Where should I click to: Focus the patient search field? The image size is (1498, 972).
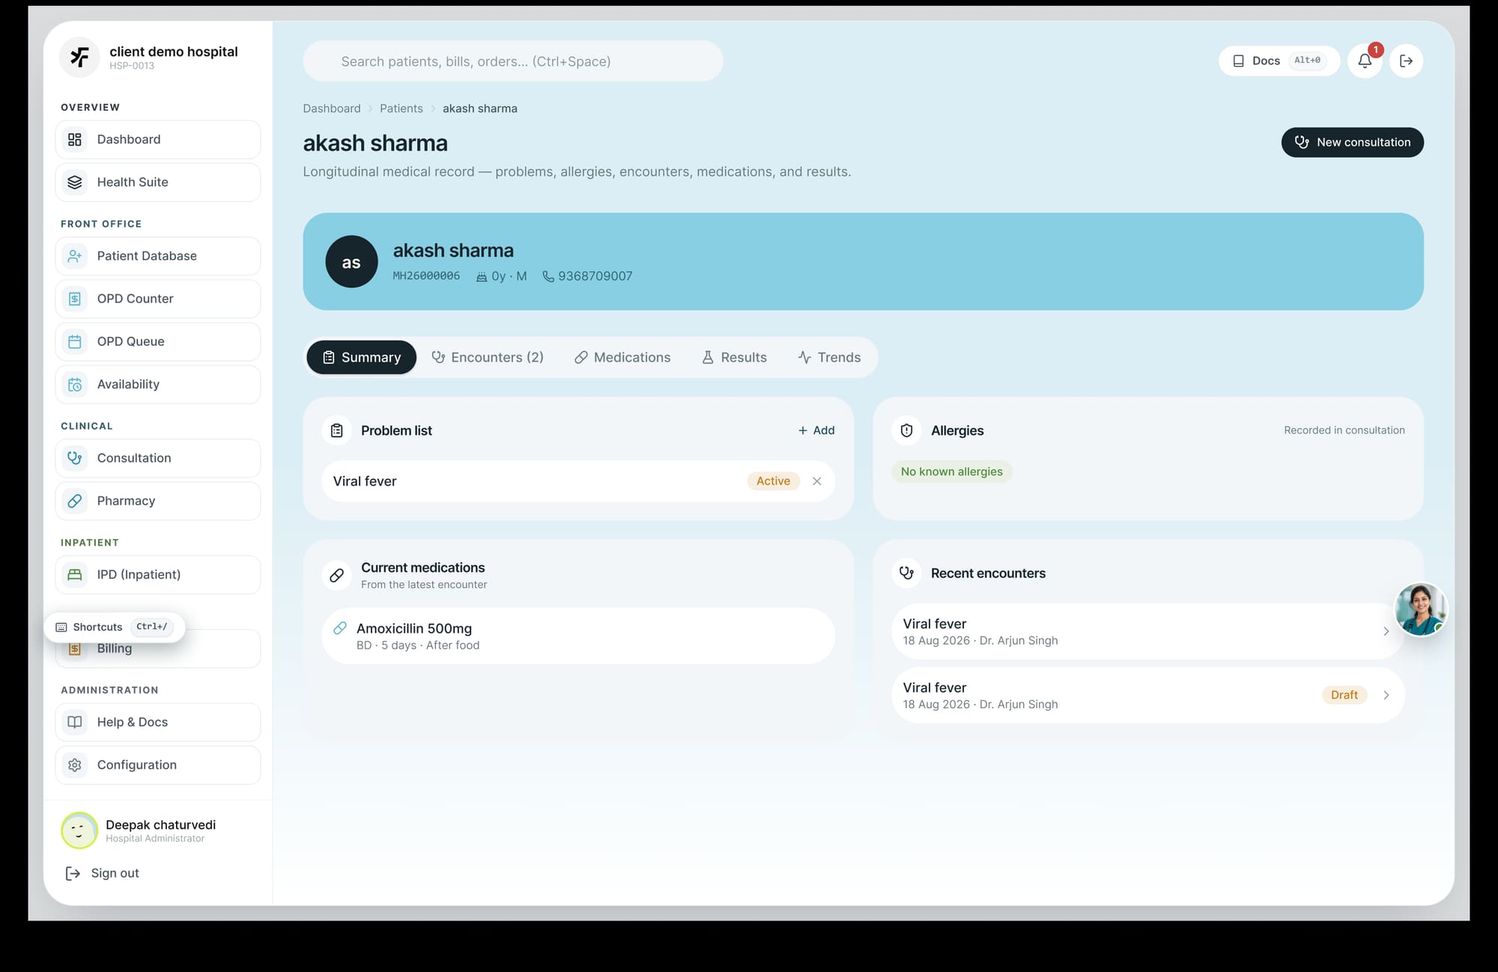tap(513, 61)
